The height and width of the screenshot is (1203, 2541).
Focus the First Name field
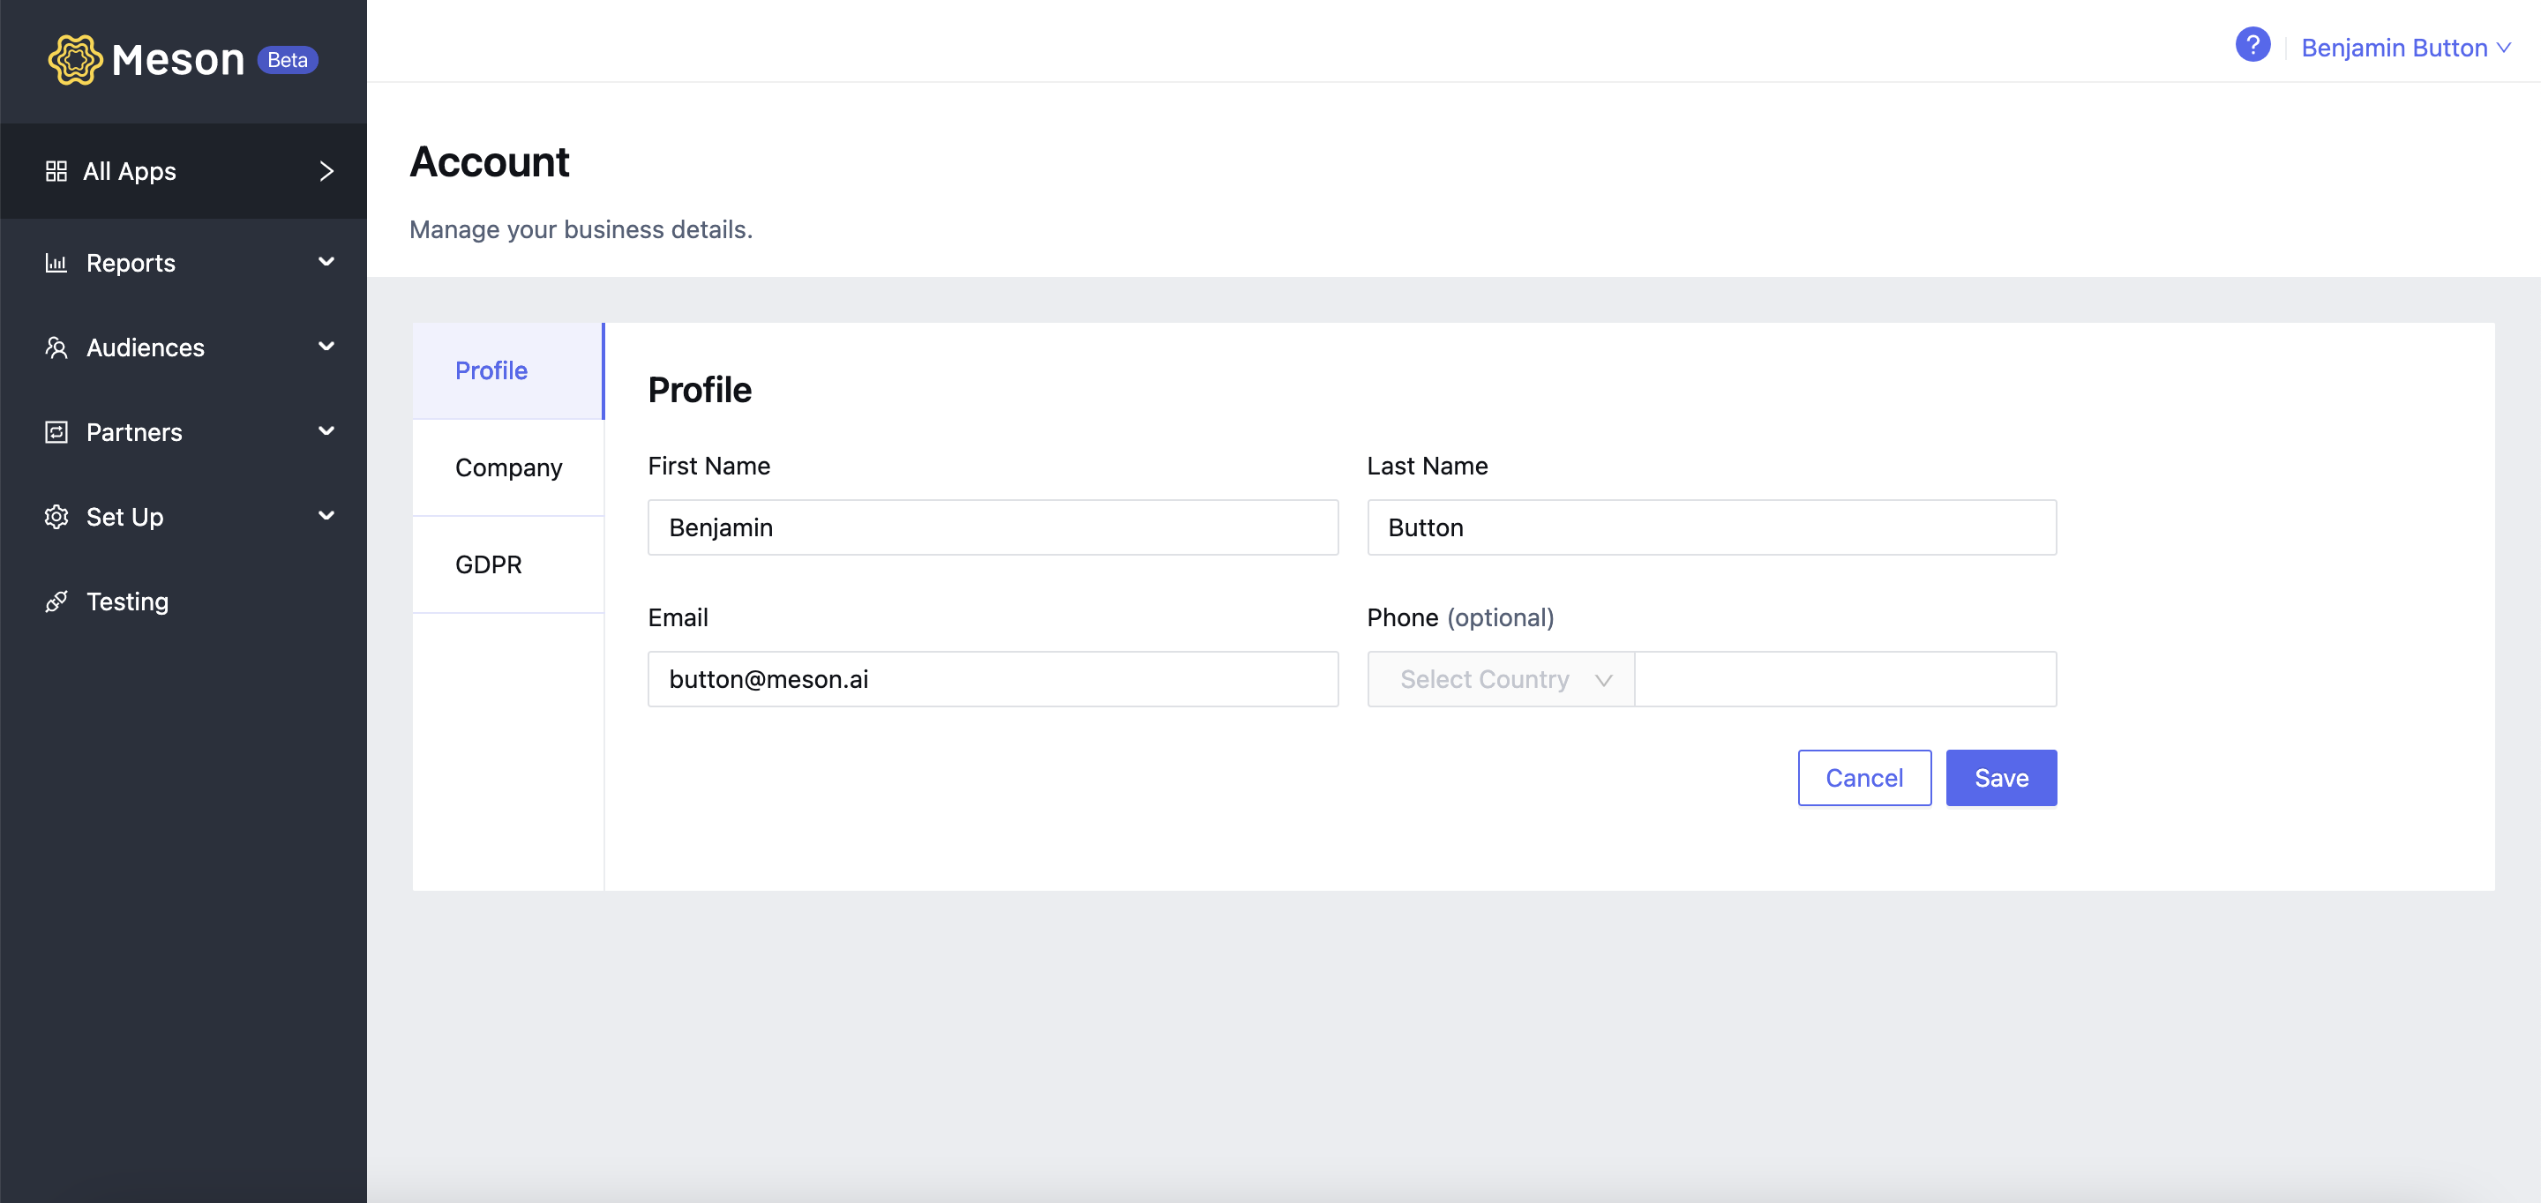[x=993, y=527]
